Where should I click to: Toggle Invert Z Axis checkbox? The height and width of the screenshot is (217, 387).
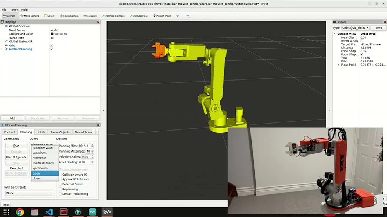point(362,41)
